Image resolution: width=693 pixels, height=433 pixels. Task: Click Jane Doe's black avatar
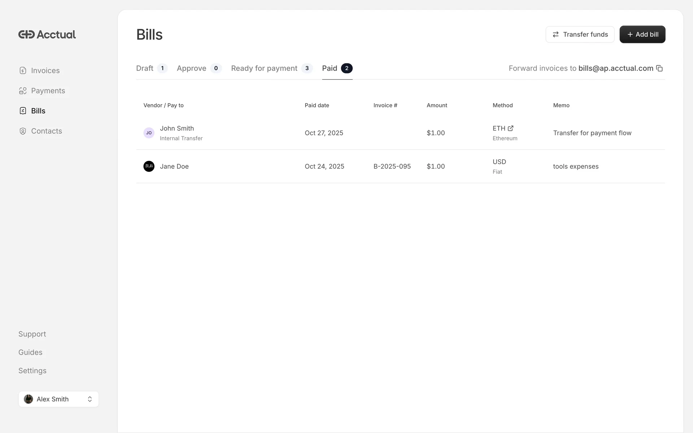149,166
